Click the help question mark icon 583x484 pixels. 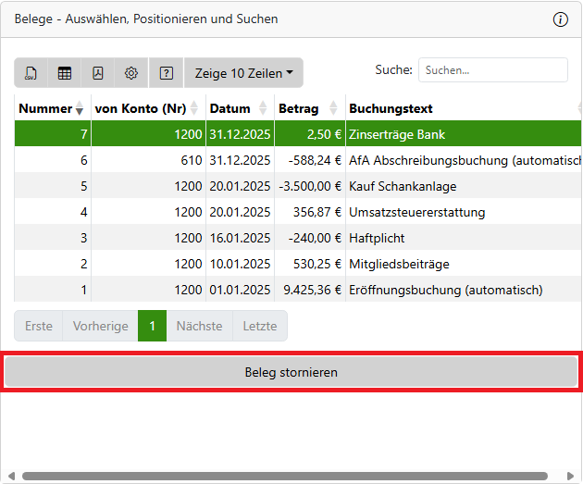point(167,73)
